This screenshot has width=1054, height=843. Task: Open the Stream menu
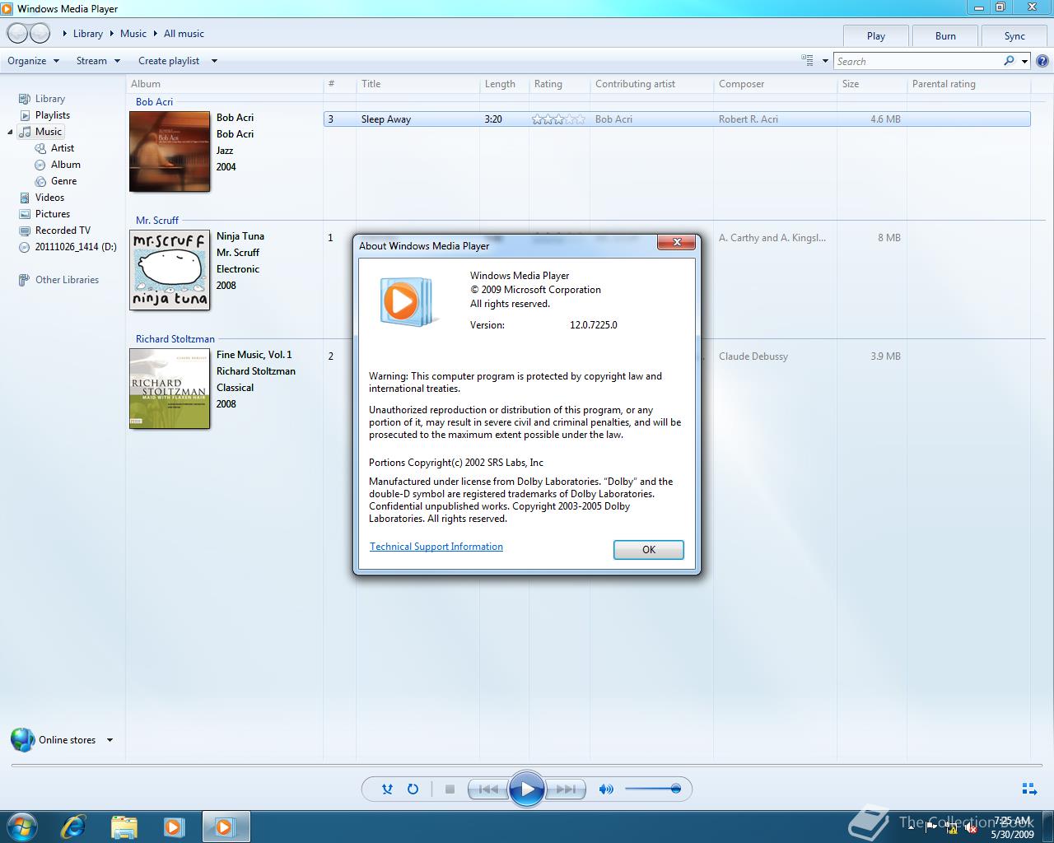(98, 61)
